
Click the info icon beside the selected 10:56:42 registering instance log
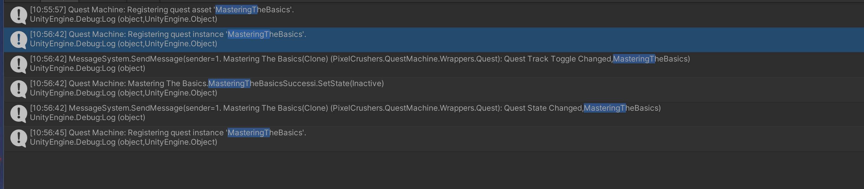(x=18, y=40)
